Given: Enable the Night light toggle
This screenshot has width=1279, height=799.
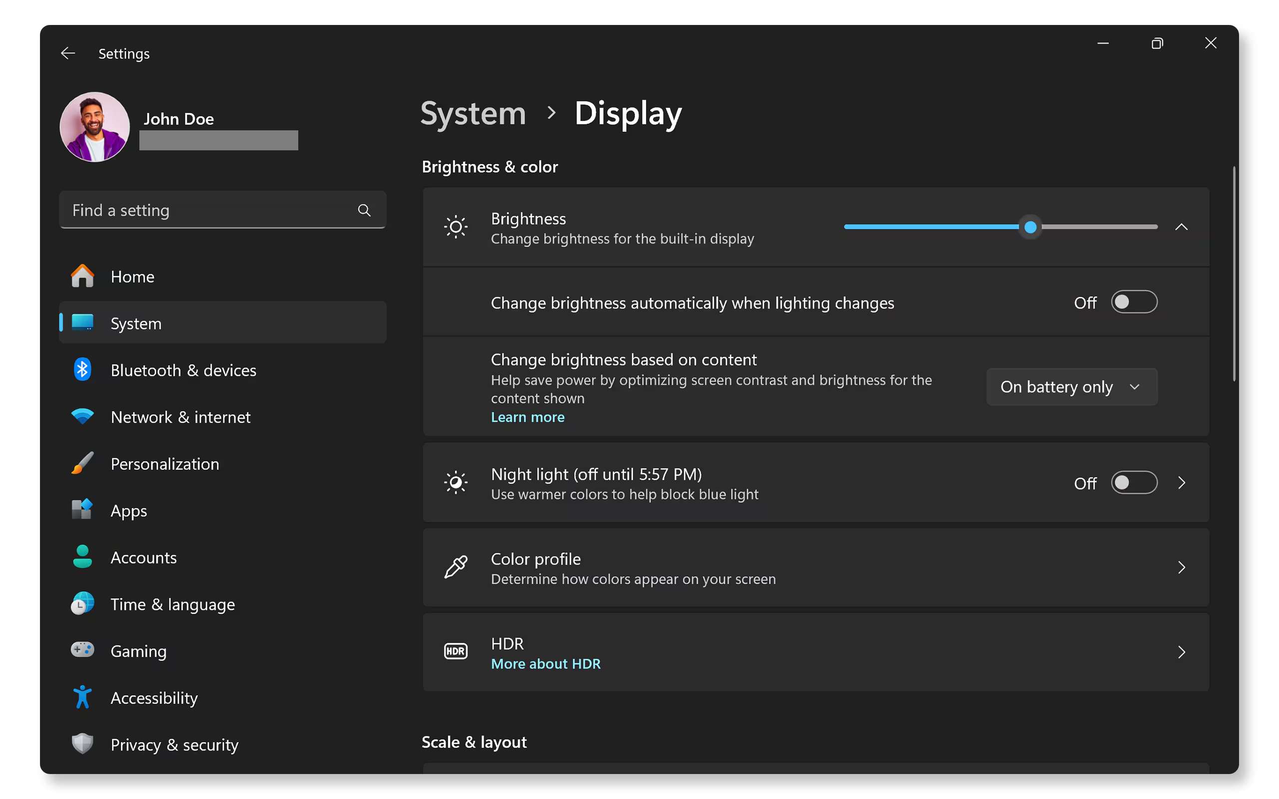Looking at the screenshot, I should point(1134,482).
